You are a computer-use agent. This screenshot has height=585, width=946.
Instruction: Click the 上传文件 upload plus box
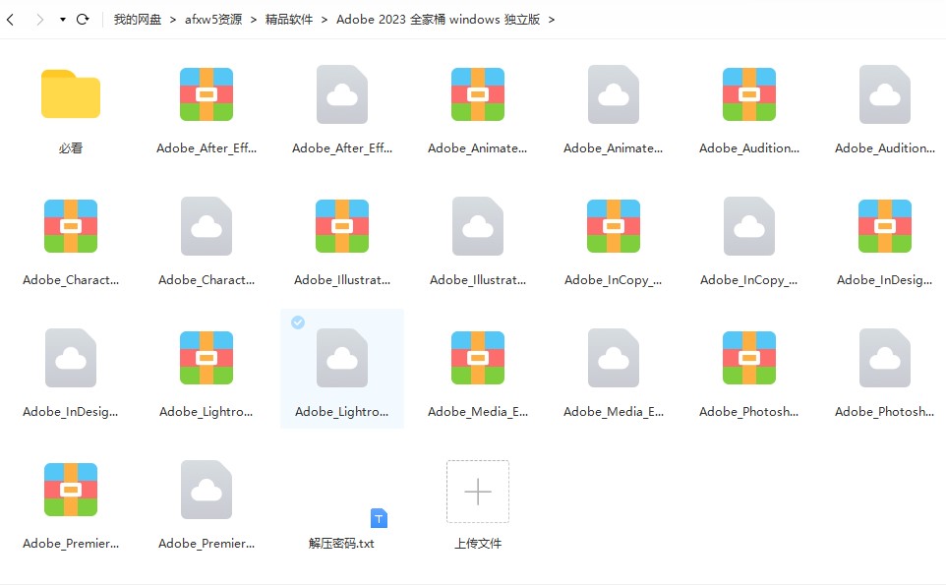click(x=478, y=492)
